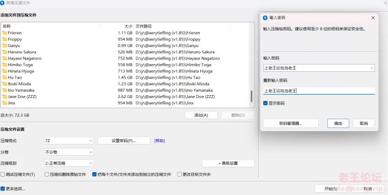Select the Hu Tao folder icon
388x195 pixels.
4,78
